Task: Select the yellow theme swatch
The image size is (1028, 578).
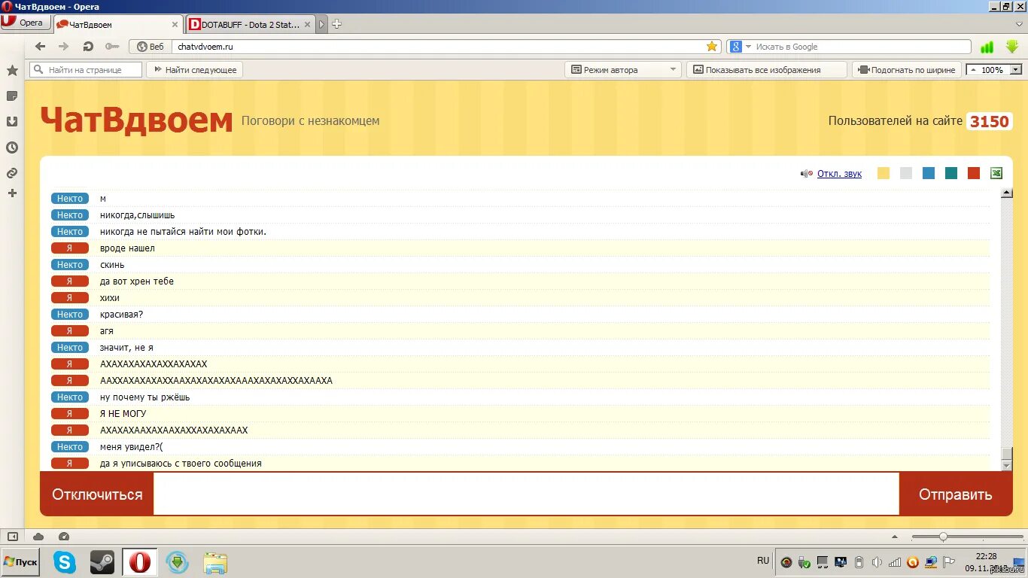Action: pyautogui.click(x=884, y=173)
